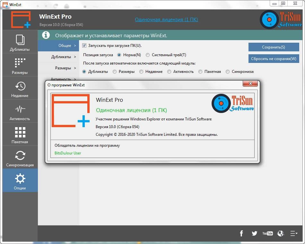Viewport: 305px width, 244px height.
Task: Click the TriSun Software logo in About dialog
Action: pos(233,103)
